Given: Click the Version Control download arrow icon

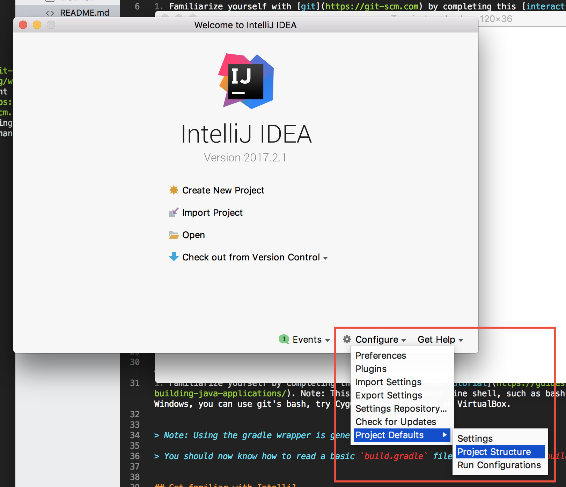Looking at the screenshot, I should 174,257.
